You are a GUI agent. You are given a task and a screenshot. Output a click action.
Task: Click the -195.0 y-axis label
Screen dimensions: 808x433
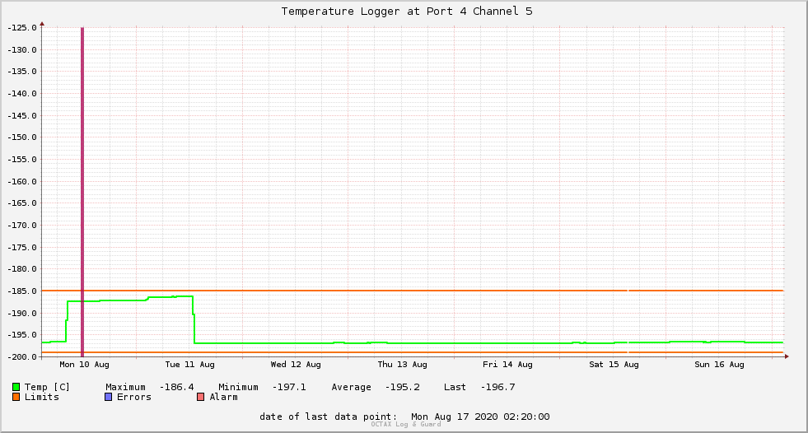click(22, 335)
